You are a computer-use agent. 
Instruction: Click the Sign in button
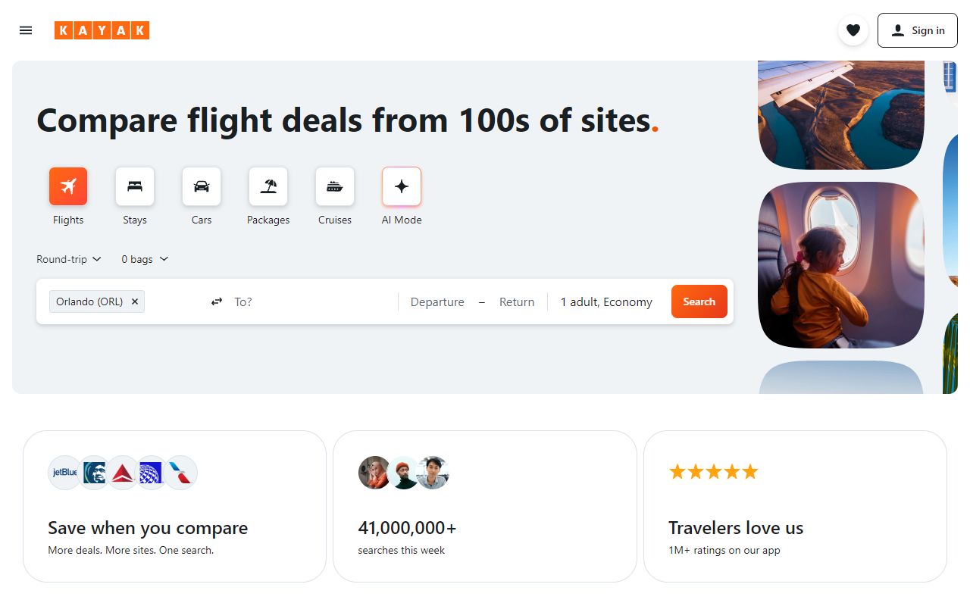click(917, 30)
